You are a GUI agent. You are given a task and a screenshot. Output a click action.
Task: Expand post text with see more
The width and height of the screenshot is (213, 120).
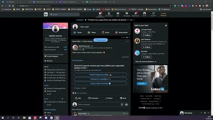(x=125, y=57)
